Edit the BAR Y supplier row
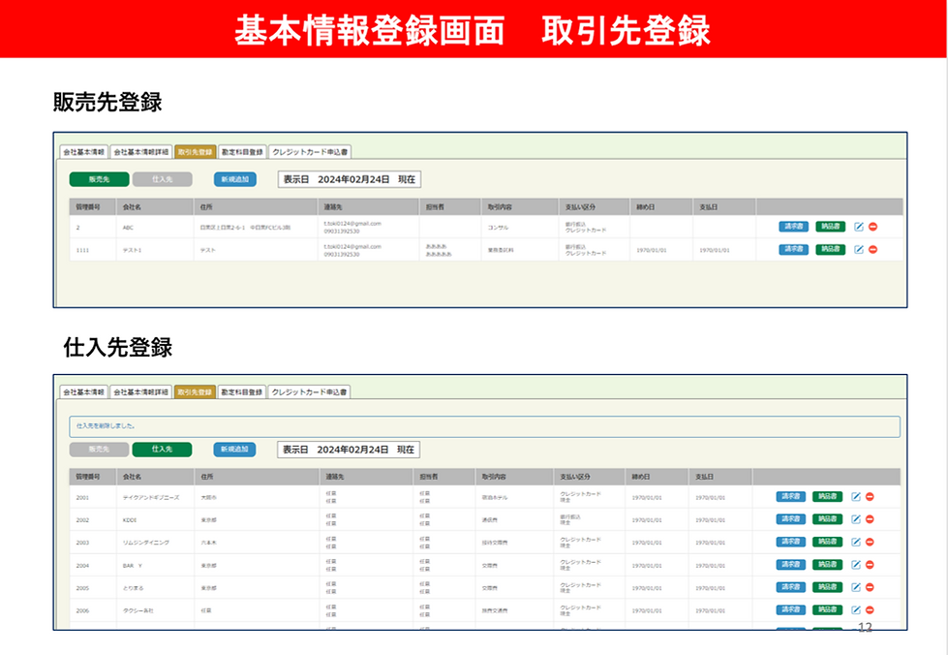Image resolution: width=948 pixels, height=655 pixels. [x=855, y=564]
